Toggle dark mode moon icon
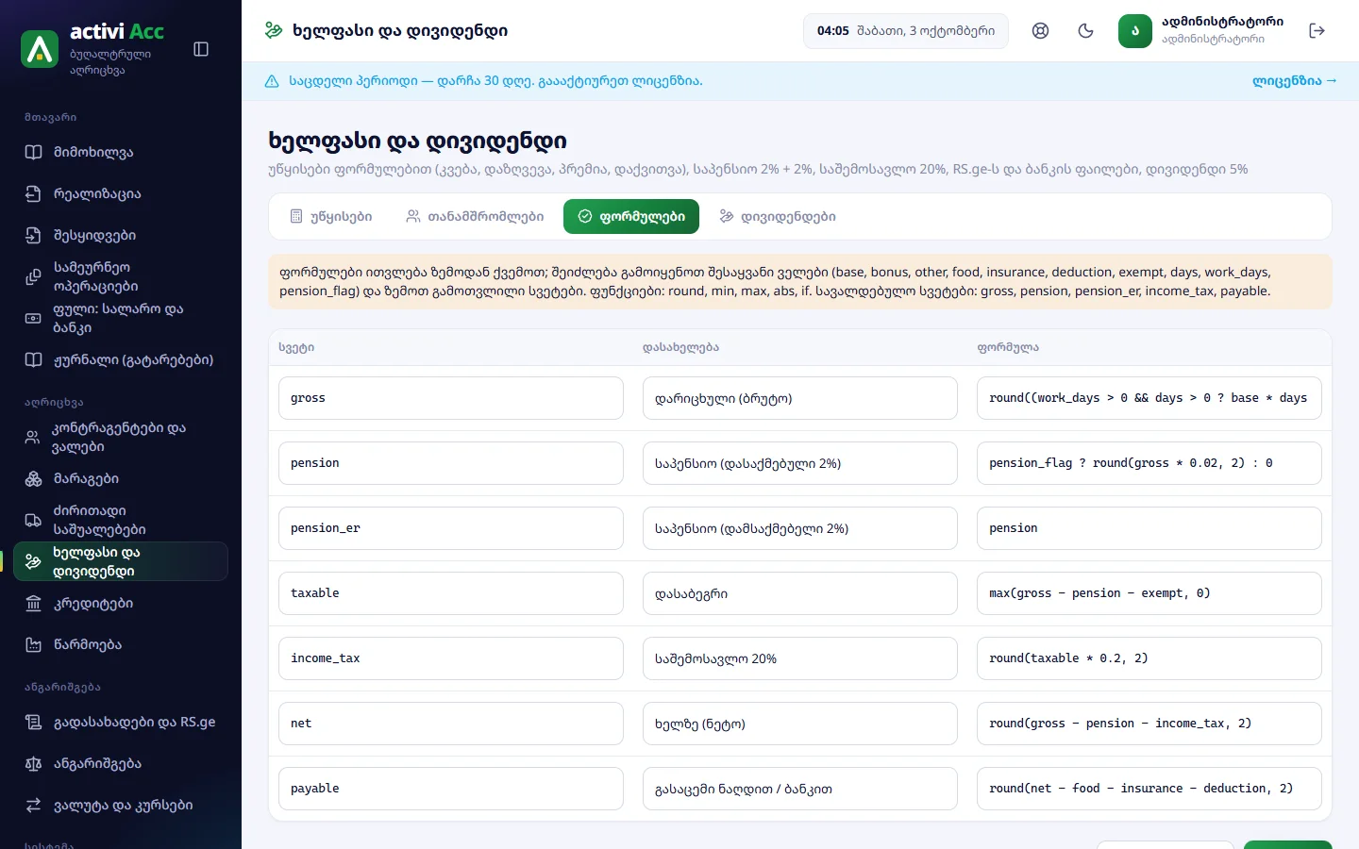The height and width of the screenshot is (849, 1359). tap(1085, 30)
